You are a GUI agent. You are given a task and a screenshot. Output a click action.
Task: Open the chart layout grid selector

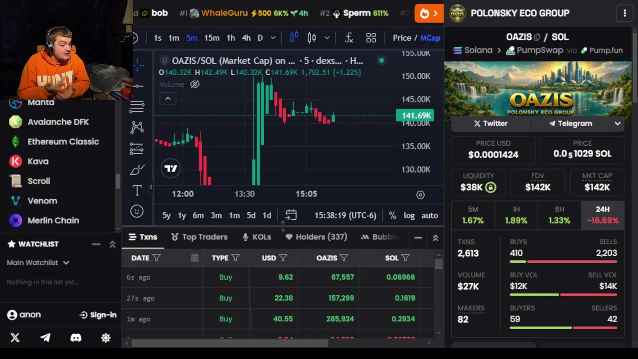[371, 38]
